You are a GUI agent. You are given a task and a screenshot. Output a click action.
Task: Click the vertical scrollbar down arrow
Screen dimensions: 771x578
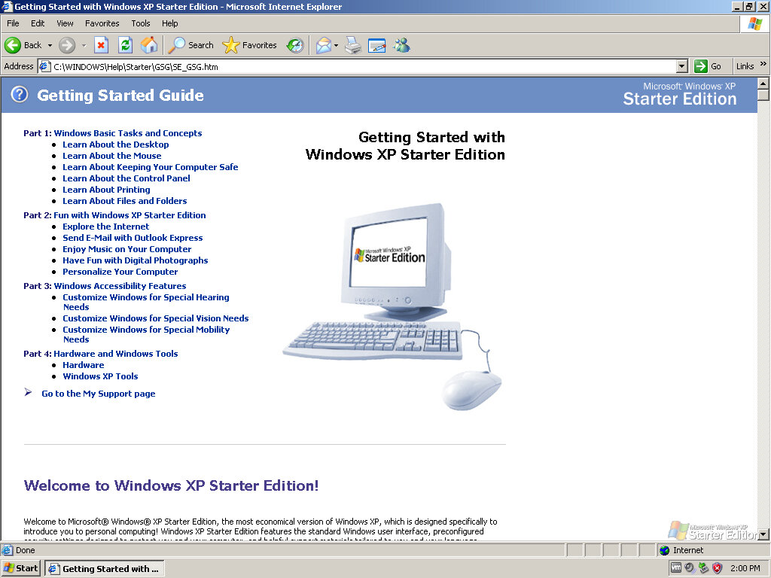(x=763, y=534)
